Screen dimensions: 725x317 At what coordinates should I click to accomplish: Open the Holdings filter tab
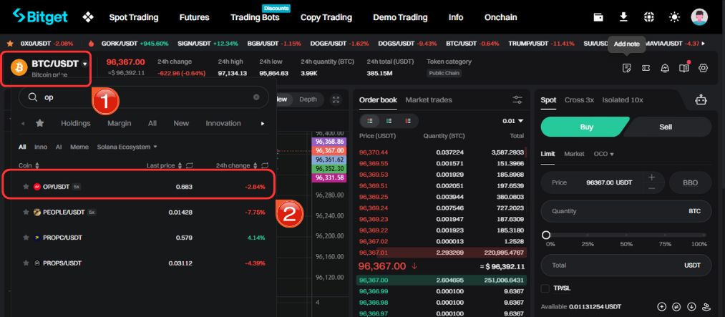[76, 123]
